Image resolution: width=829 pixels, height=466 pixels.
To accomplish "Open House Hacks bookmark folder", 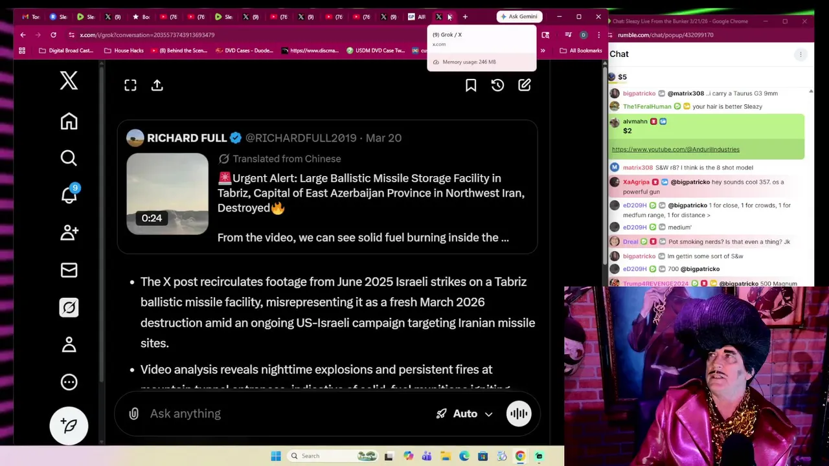I will point(124,50).
